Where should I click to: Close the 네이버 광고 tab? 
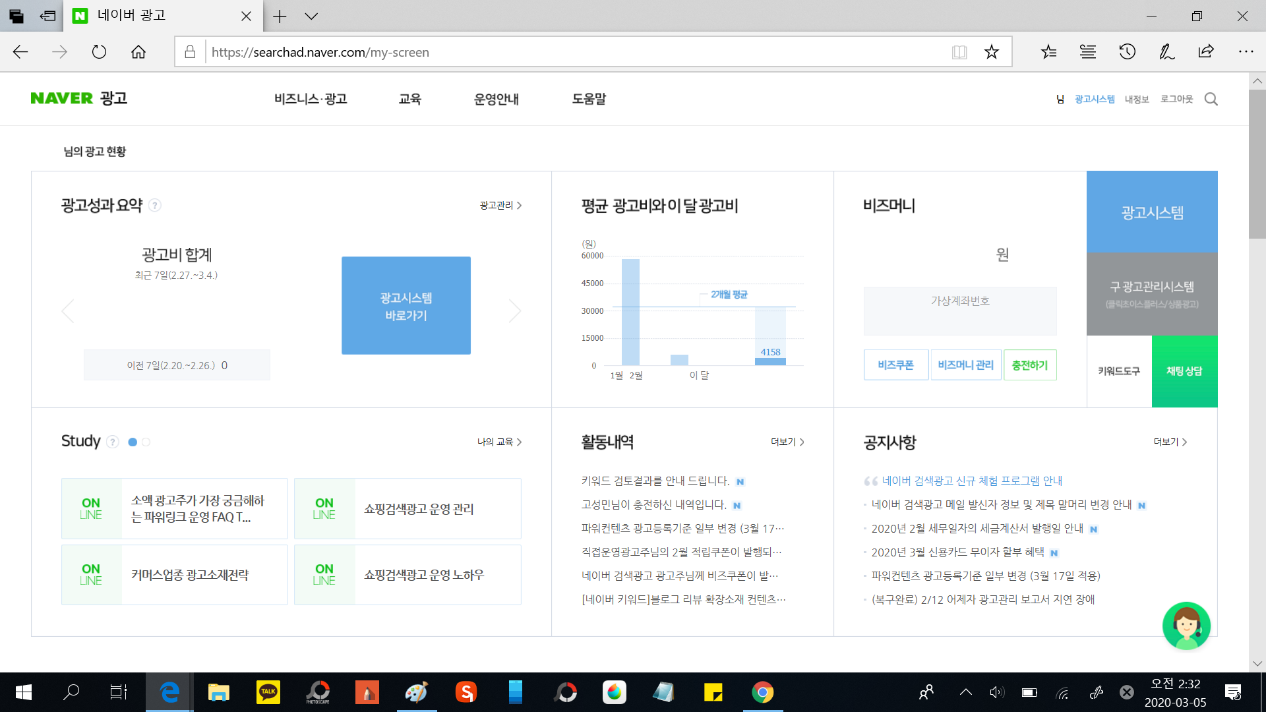(246, 16)
